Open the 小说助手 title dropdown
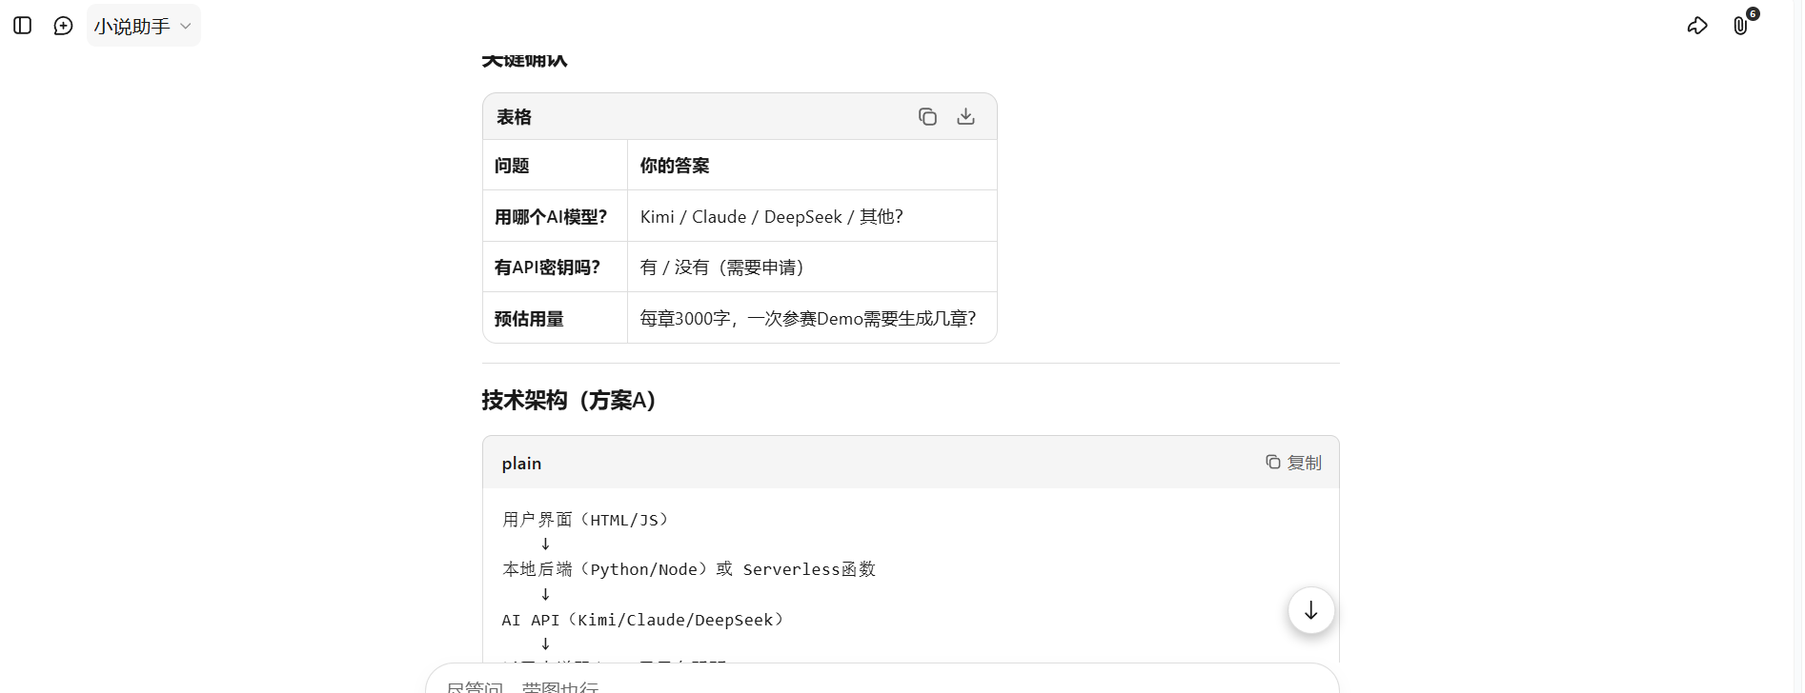 [143, 26]
